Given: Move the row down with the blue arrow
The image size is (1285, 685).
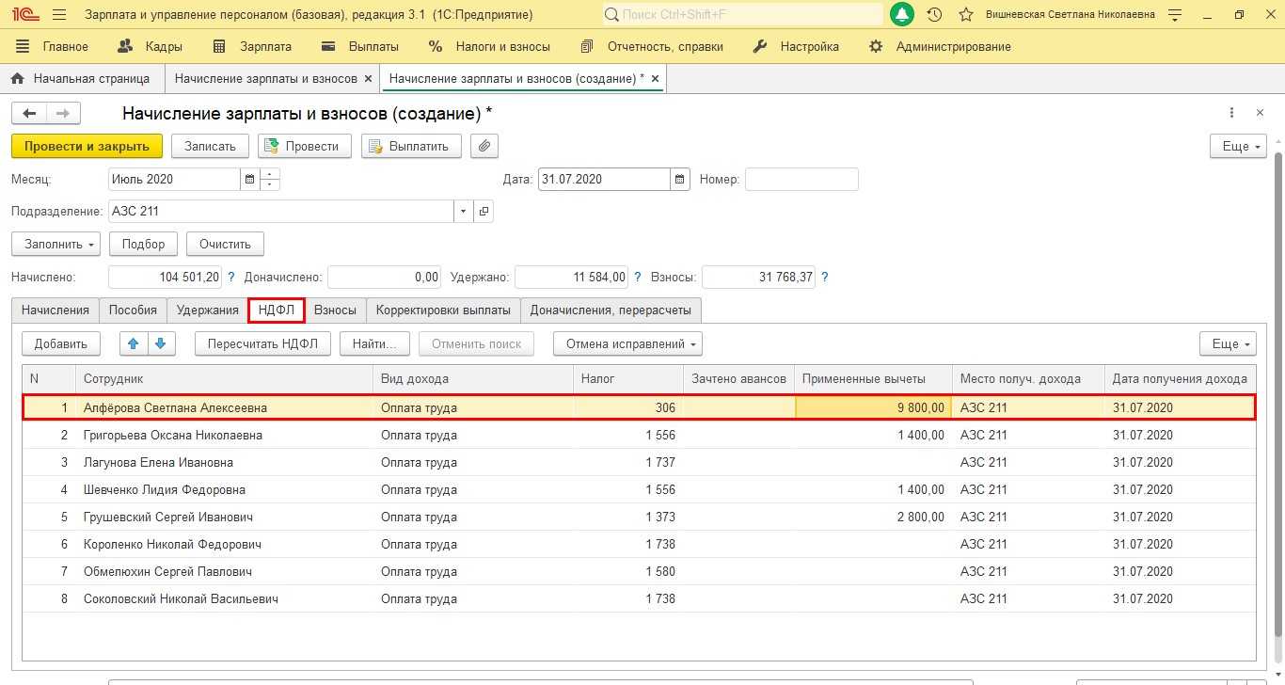Looking at the screenshot, I should [161, 343].
